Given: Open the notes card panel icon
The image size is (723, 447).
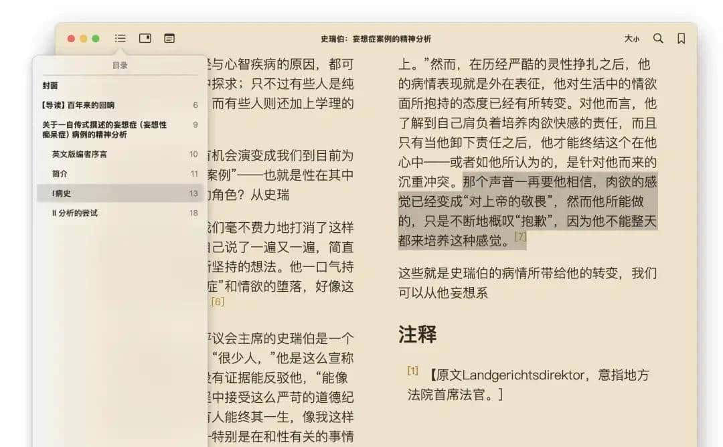Looking at the screenshot, I should click(169, 38).
